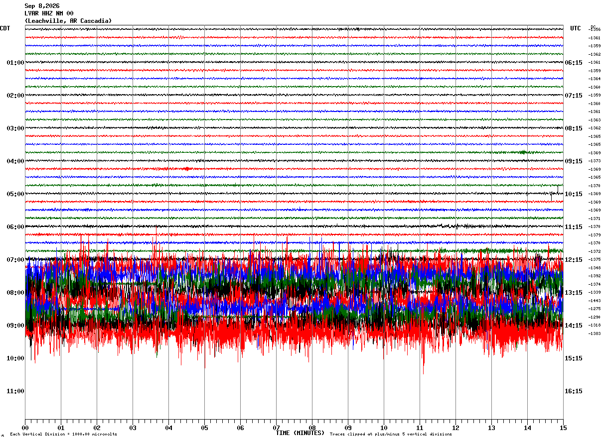Click the 04:00 CDT time label
Viewport: 603px width, 441px height.
tap(15, 161)
